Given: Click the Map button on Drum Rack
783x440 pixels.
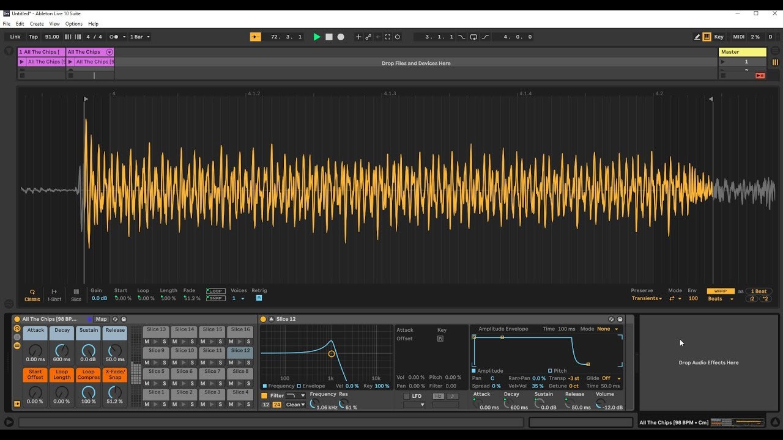Looking at the screenshot, I should [102, 319].
